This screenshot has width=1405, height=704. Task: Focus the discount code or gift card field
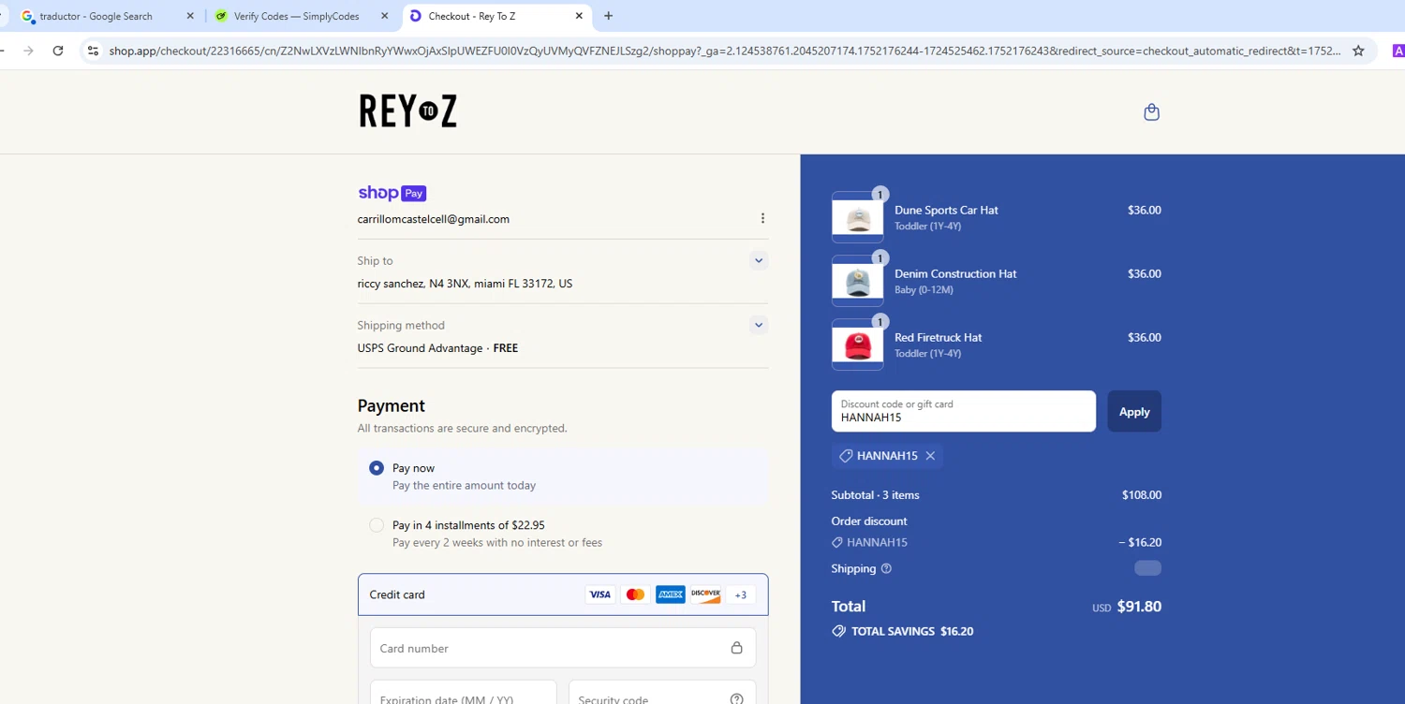[x=963, y=411]
